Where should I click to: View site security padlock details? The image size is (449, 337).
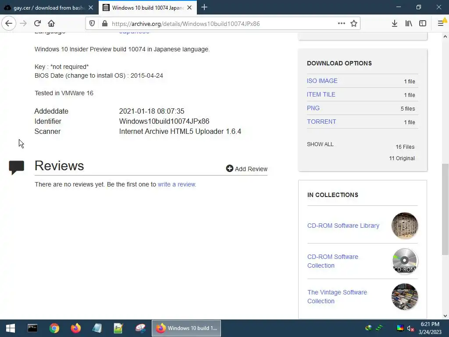[x=105, y=24]
